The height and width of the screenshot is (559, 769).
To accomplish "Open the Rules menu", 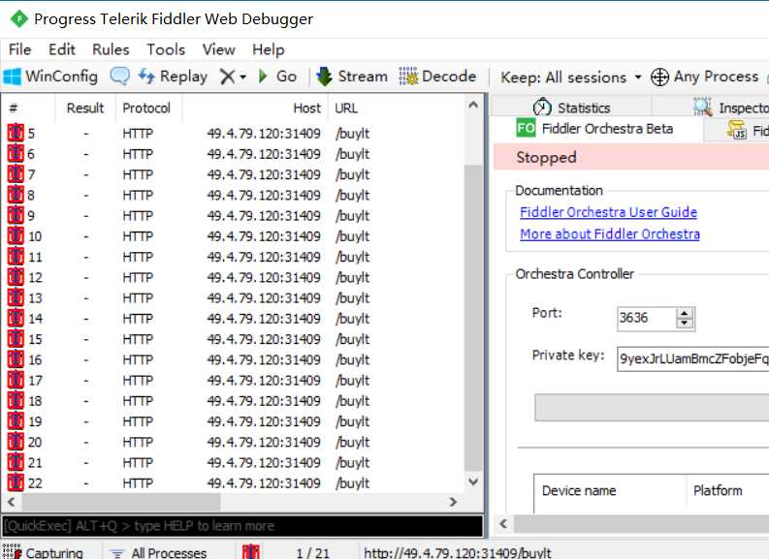I will pos(111,49).
